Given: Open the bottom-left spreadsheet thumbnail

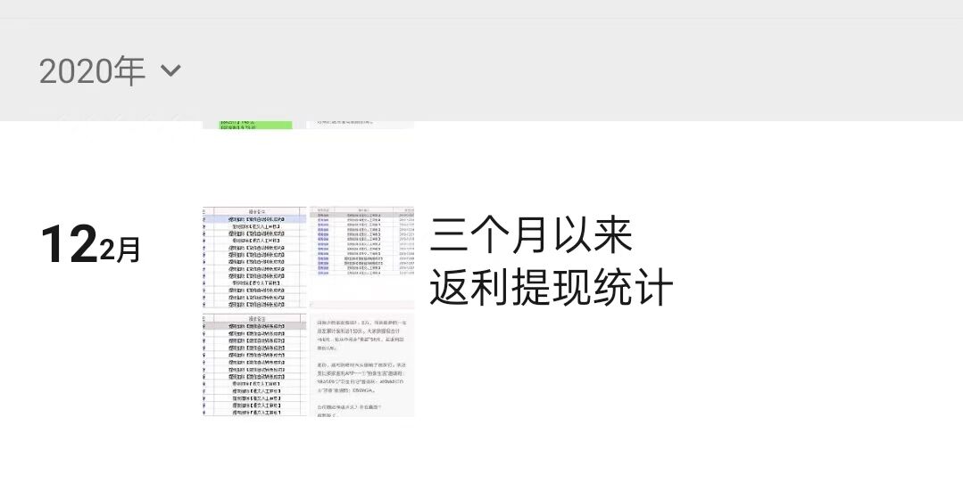Looking at the screenshot, I should coord(254,364).
